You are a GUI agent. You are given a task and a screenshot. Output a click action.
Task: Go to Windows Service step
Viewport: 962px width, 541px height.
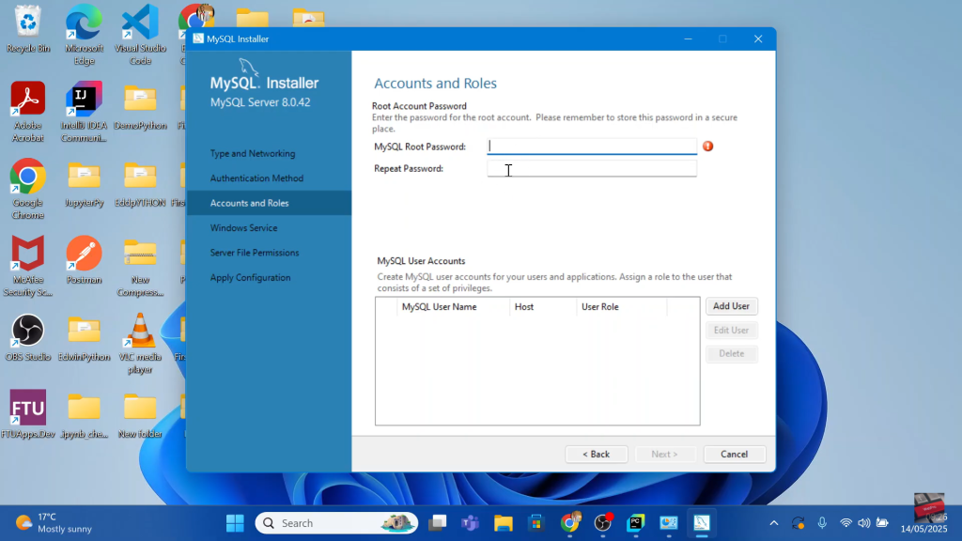[243, 227]
